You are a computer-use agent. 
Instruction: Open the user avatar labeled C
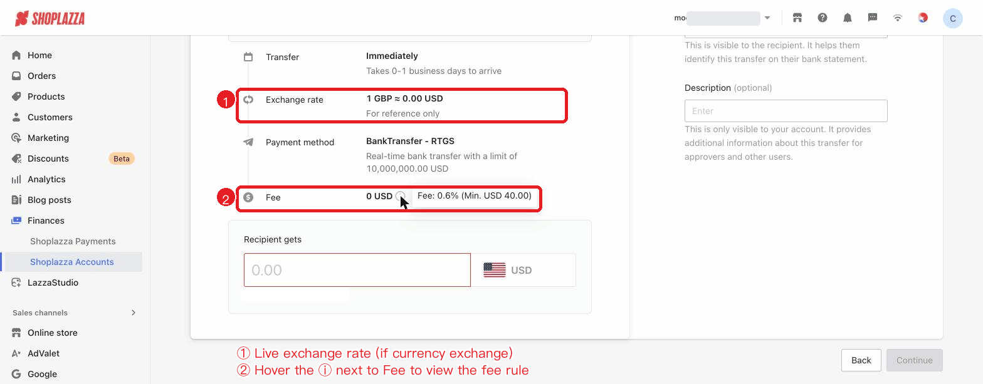pos(953,18)
